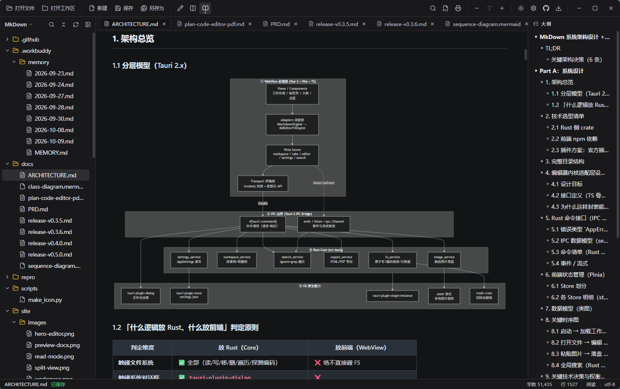Click the 阅读 mode status bar entry
The height and width of the screenshot is (389, 620).
coord(591,384)
